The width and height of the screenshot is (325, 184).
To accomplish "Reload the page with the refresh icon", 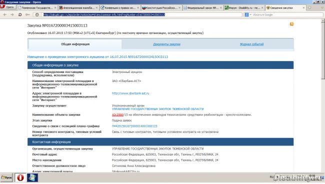I will click(x=20, y=14).
